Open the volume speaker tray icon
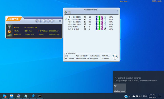 (x=140, y=96)
